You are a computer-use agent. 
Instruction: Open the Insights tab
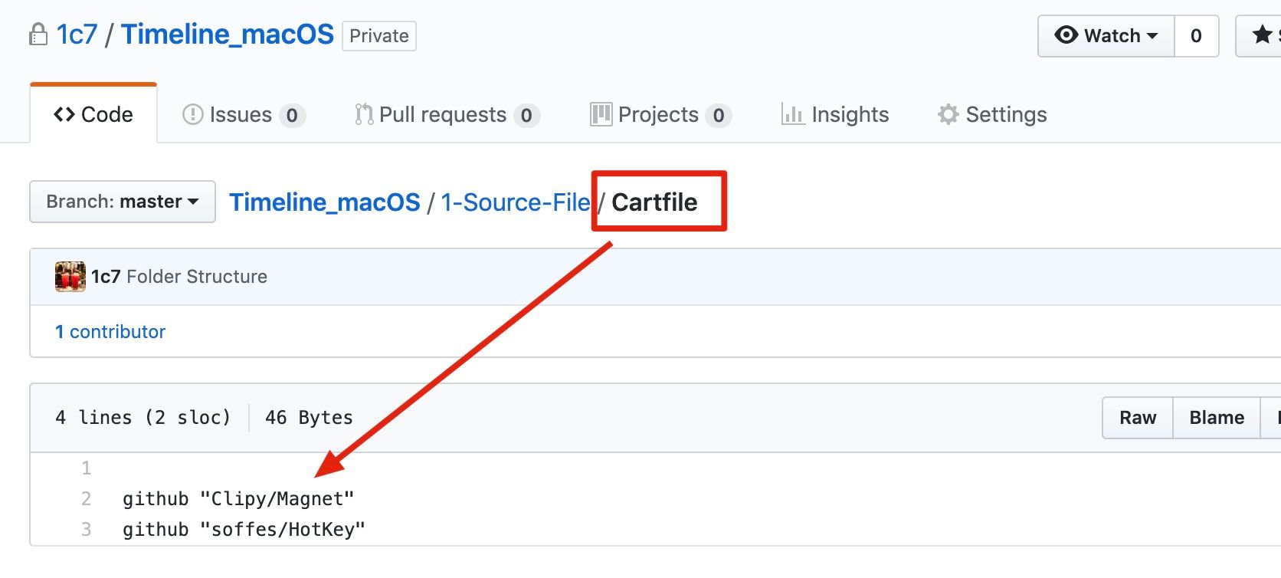point(835,115)
